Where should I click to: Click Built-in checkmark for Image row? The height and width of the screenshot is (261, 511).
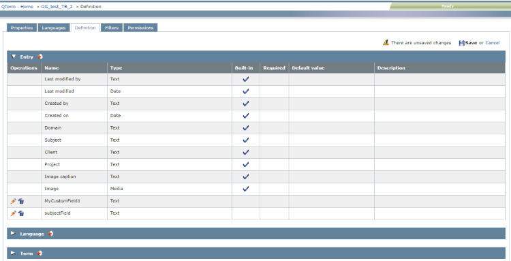click(246, 189)
